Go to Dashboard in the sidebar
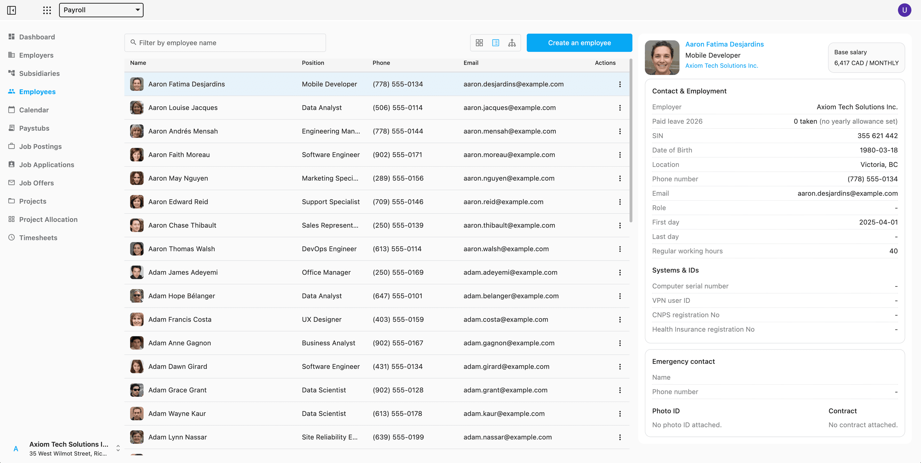921x463 pixels. point(37,37)
